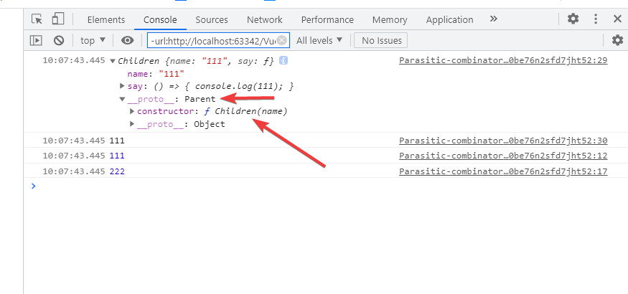
Task: Create live expression using the eye icon
Action: point(127,41)
